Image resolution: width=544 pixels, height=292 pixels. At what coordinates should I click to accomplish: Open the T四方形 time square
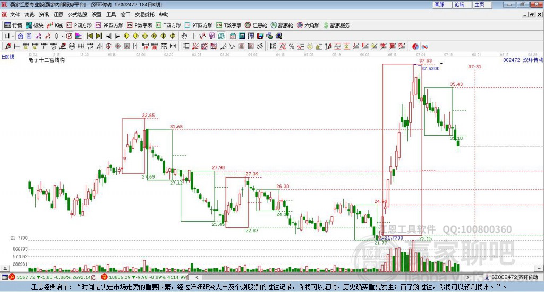(168, 25)
